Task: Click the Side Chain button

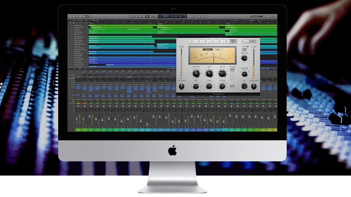Action: [x=245, y=41]
